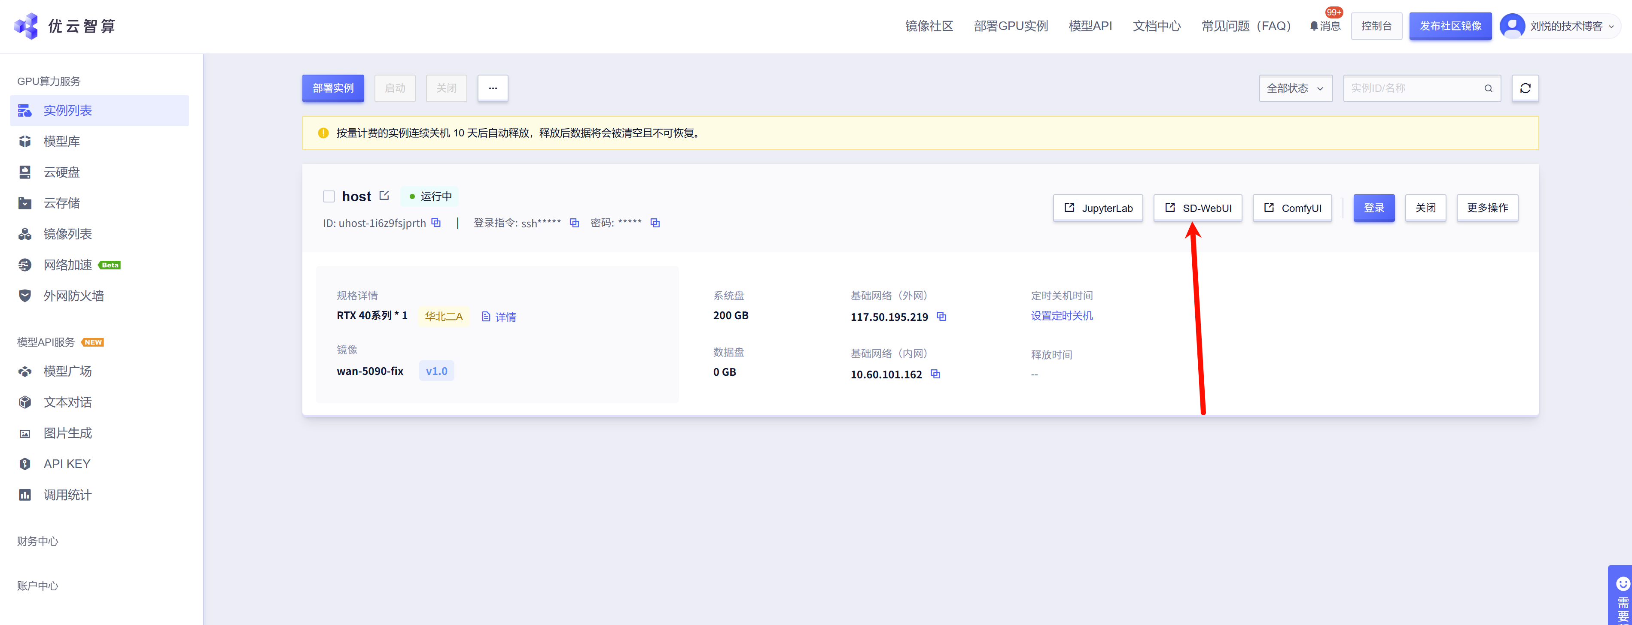Open the 全部状态 status filter dropdown
Image resolution: width=1632 pixels, height=625 pixels.
(x=1295, y=88)
